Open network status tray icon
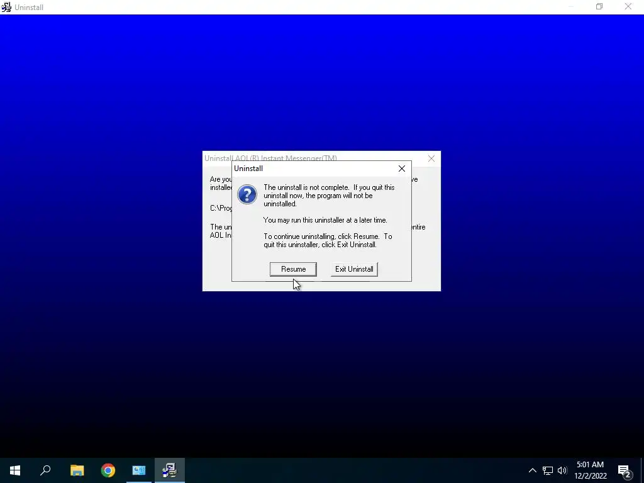The height and width of the screenshot is (483, 644). pyautogui.click(x=548, y=470)
